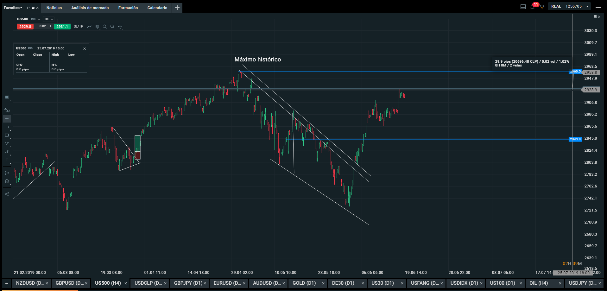607x291 pixels.
Task: Select the rectangle shape drawing tool
Action: click(x=7, y=135)
